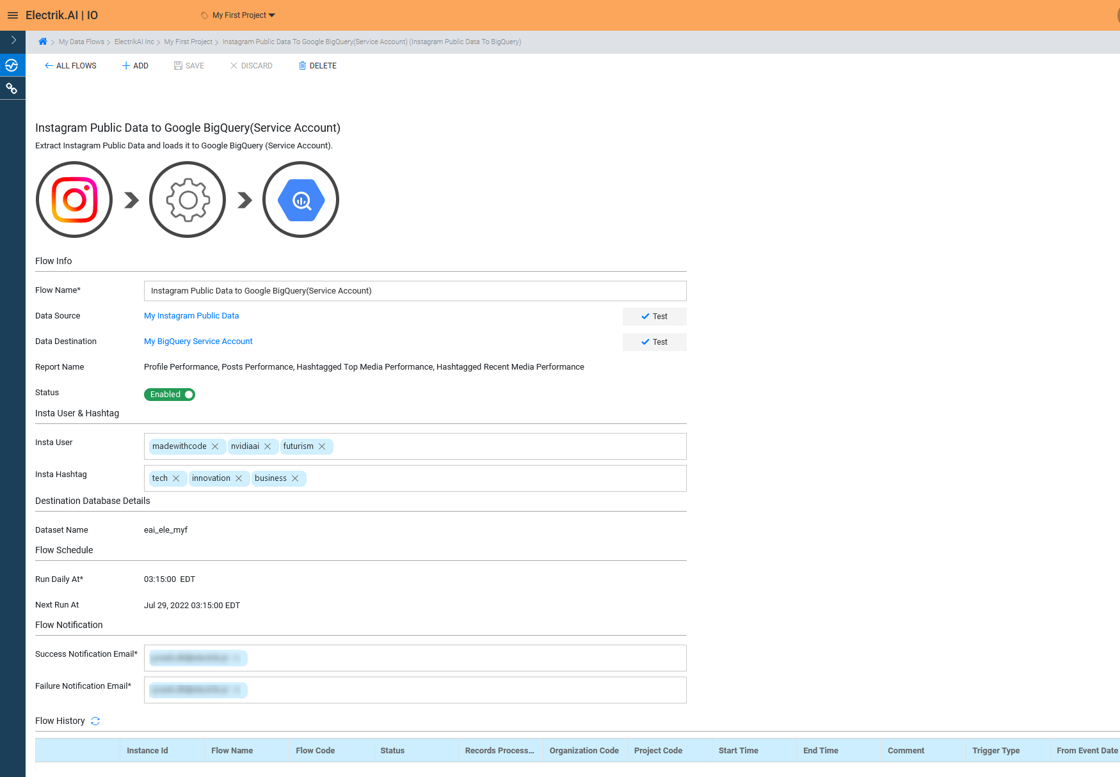
Task: Click the Instagram source icon in the flow diagram
Action: point(74,199)
